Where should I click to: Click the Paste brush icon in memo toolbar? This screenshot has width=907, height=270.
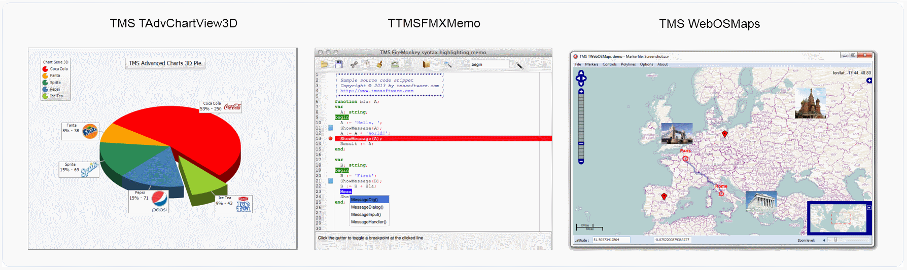(x=379, y=64)
